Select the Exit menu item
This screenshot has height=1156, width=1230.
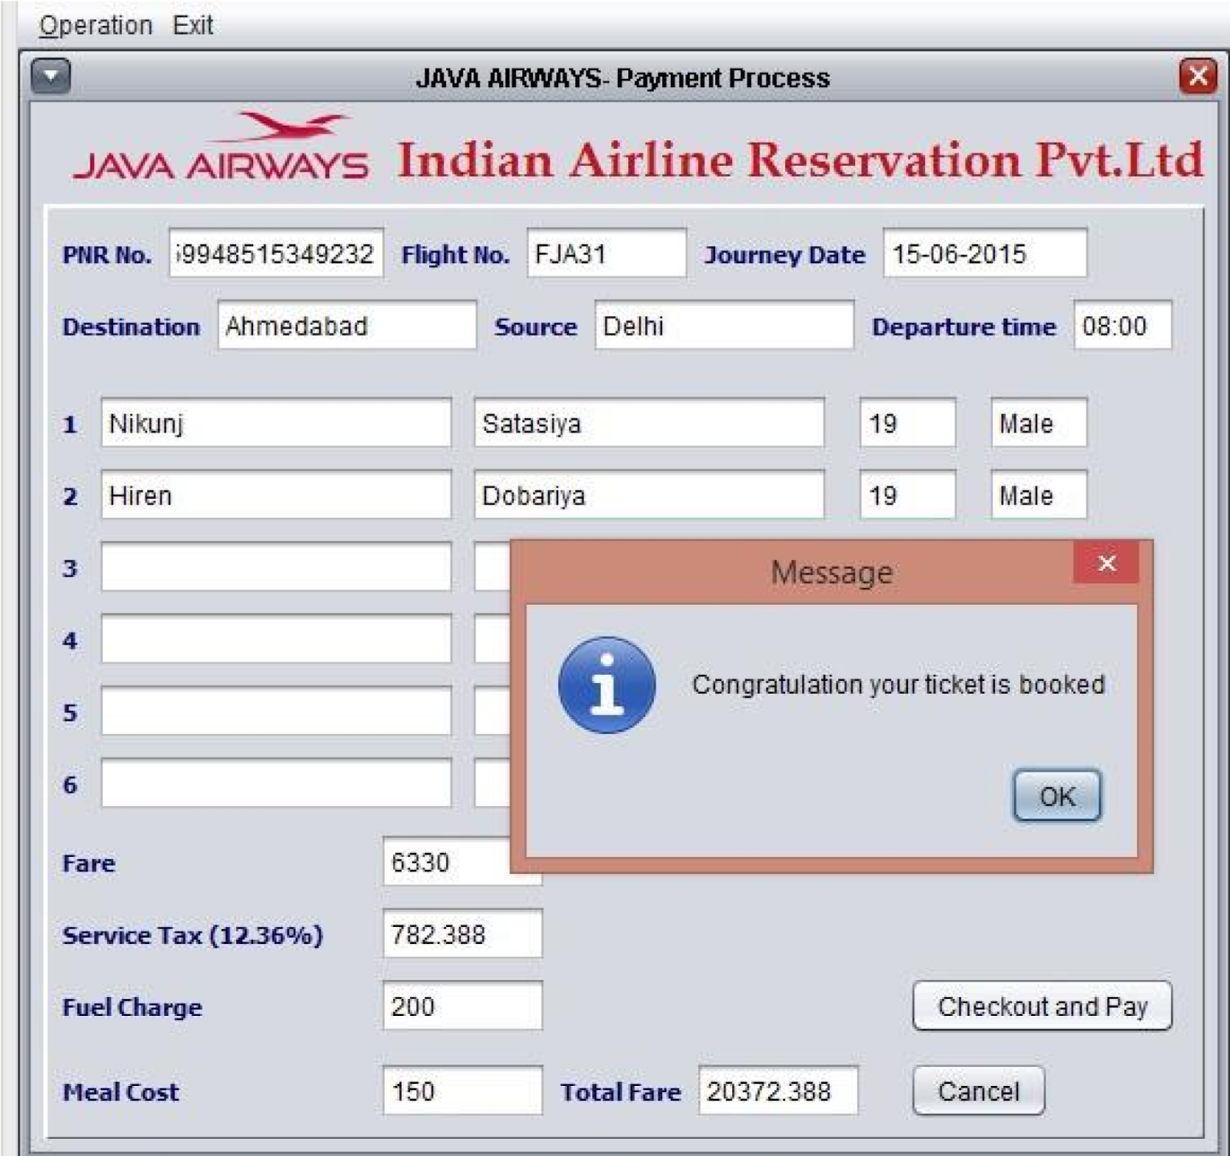coord(192,23)
